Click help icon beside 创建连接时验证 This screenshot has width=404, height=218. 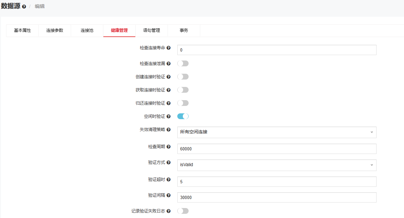[x=169, y=77]
